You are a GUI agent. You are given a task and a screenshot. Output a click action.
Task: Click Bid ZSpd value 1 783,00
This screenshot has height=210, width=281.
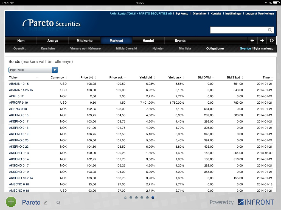(x=237, y=103)
